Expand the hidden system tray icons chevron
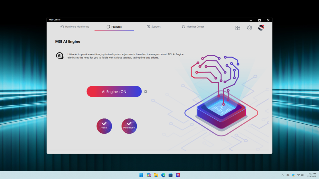Screen dimensions: 319x179 pos(283,175)
